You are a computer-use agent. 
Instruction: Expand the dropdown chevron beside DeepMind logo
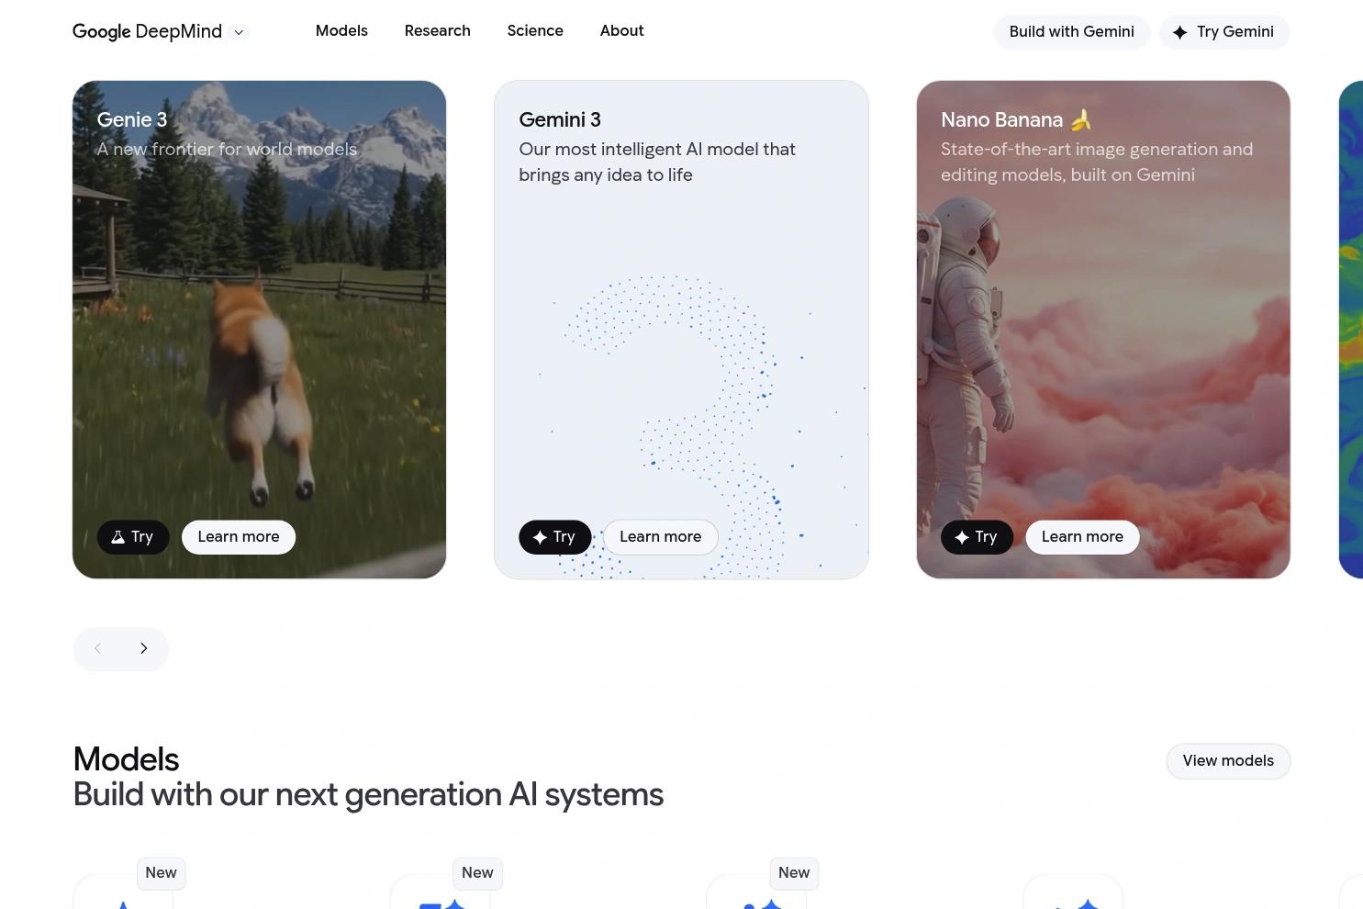point(239,32)
